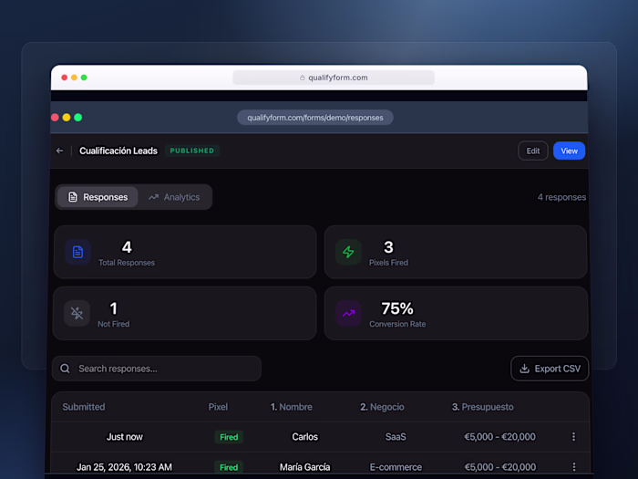
Task: Click yellow dot in inner browser window
Action: (67, 118)
